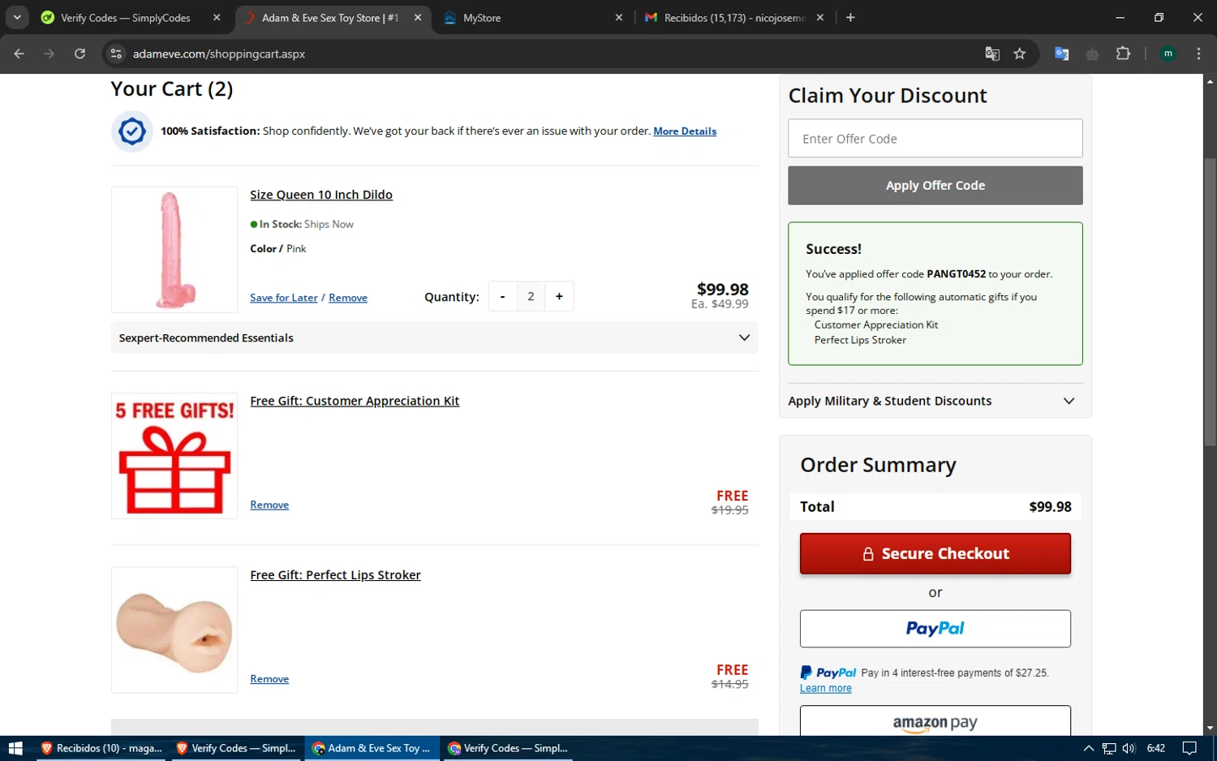Click the Secure Checkout button
The image size is (1217, 761).
pos(935,553)
